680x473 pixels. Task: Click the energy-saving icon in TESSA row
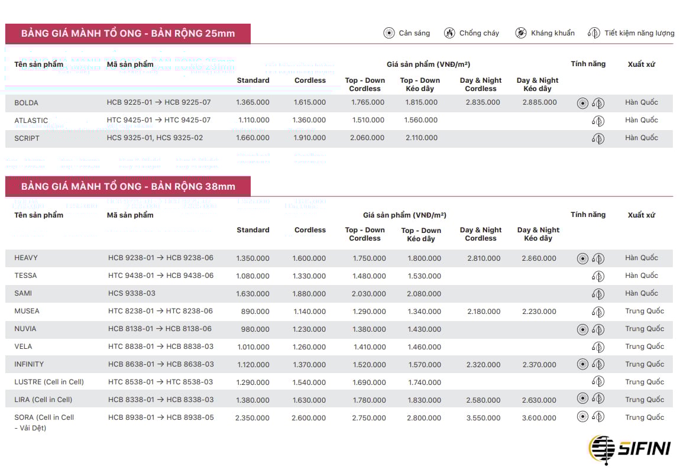point(598,276)
